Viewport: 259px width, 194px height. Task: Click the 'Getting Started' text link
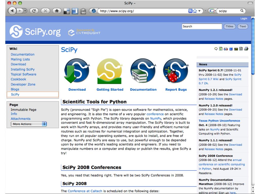tap(110, 90)
